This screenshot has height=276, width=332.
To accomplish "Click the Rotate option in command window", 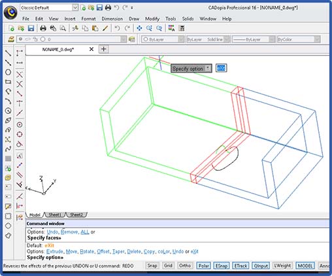I will tap(87, 251).
